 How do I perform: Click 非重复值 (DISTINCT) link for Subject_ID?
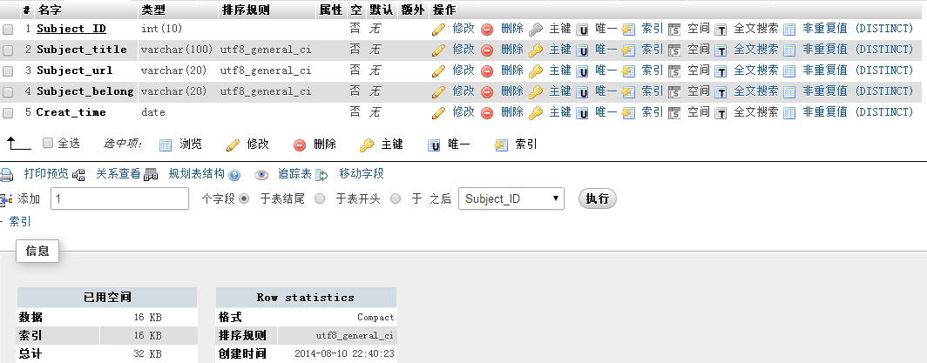[x=858, y=28]
